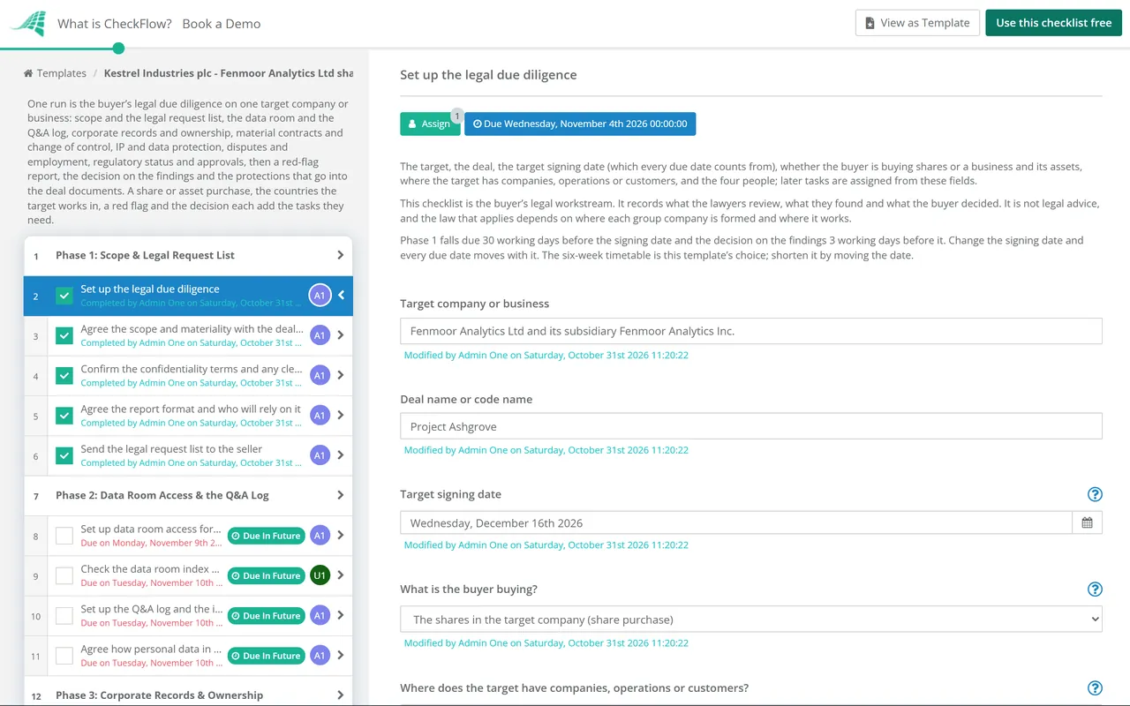Click the Deal name or code name field
This screenshot has height=706, width=1130.
click(751, 426)
